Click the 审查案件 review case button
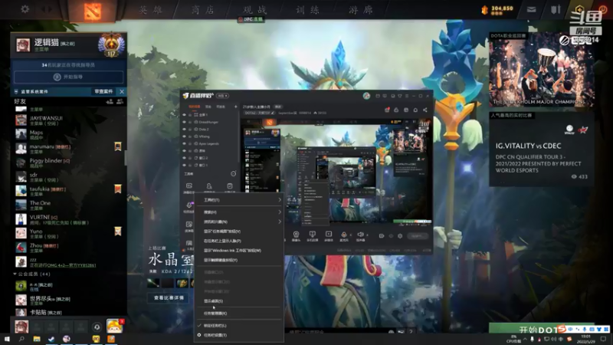 (103, 91)
